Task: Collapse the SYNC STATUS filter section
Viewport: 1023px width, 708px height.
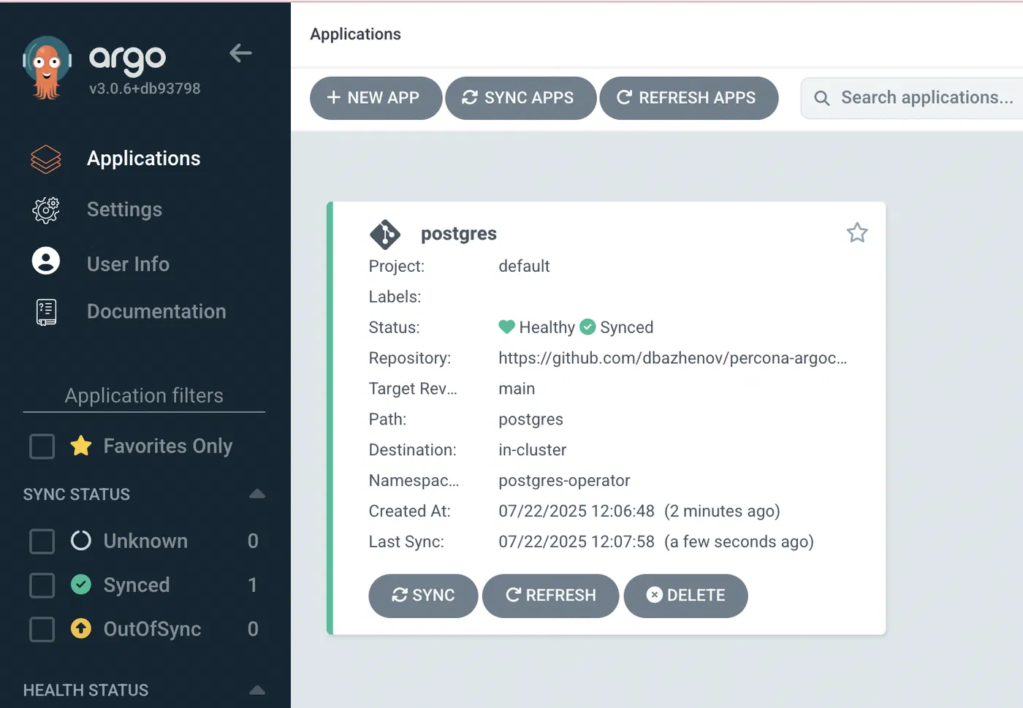Action: point(257,494)
